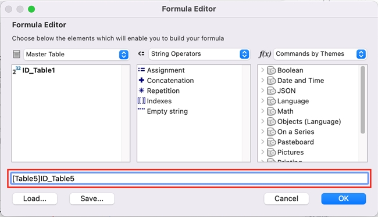Pick the Empty string icon

pos(141,109)
